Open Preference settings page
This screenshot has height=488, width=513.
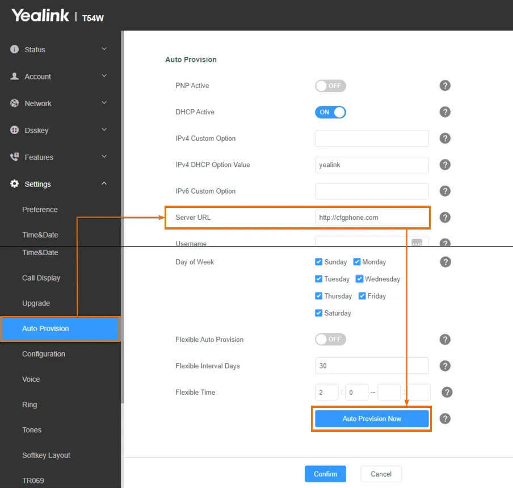click(x=40, y=210)
